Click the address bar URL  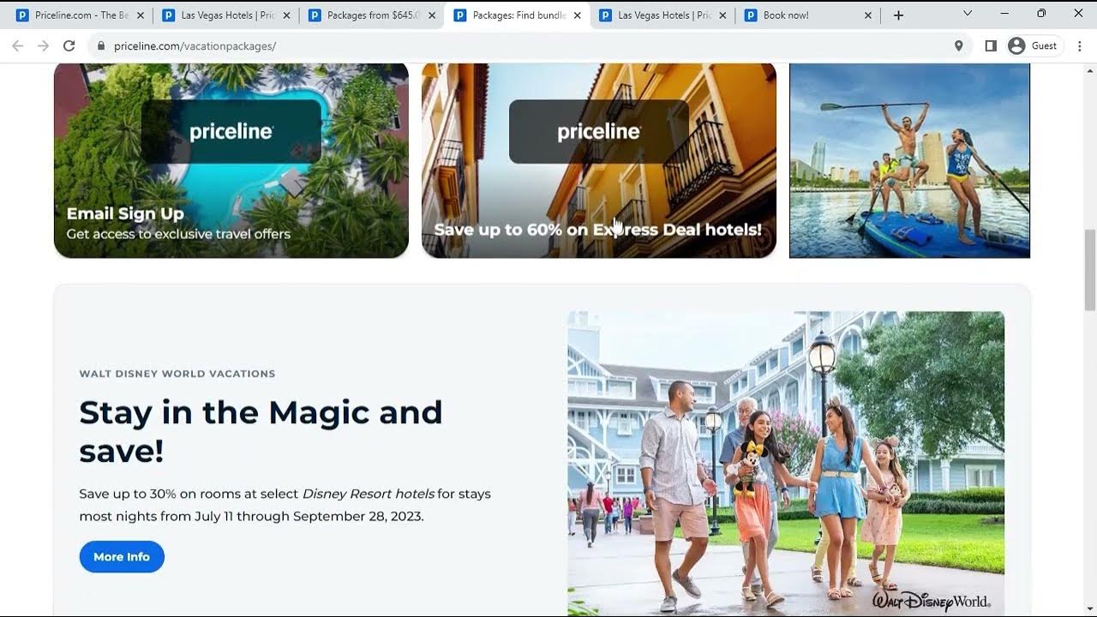(x=195, y=46)
